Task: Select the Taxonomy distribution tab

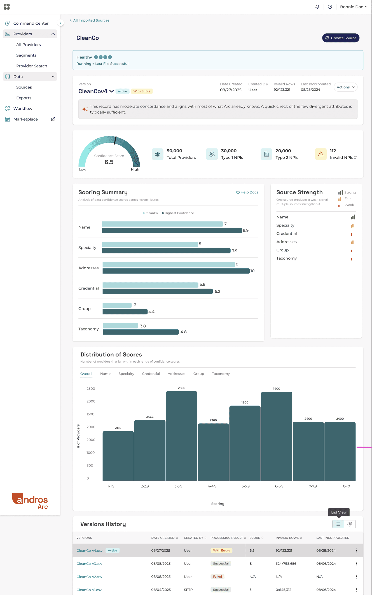Action: click(x=221, y=374)
